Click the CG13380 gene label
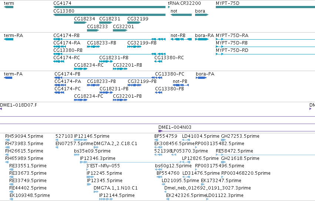The image size is (315, 201). [x=64, y=11]
